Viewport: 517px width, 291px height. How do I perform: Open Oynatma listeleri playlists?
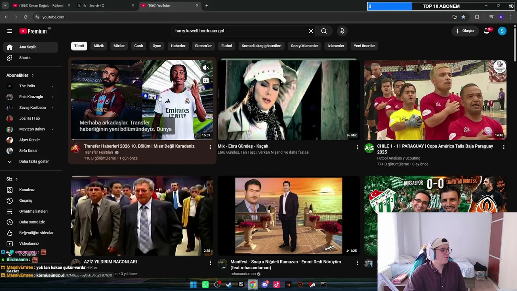[x=31, y=211]
